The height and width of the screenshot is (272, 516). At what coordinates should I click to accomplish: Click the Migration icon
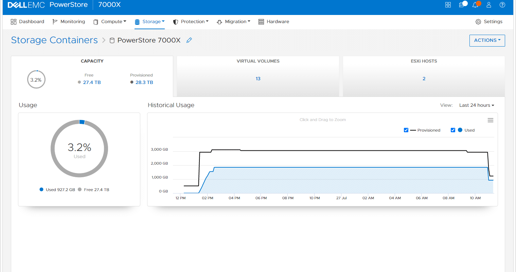(219, 22)
